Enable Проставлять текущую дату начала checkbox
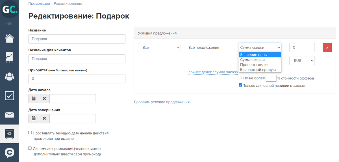Viewport: 339px width, 162px height. (30, 133)
